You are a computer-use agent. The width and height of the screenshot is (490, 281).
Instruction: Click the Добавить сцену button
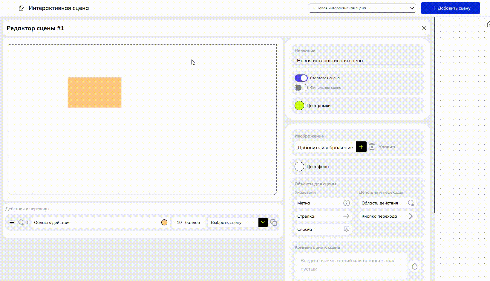450,8
